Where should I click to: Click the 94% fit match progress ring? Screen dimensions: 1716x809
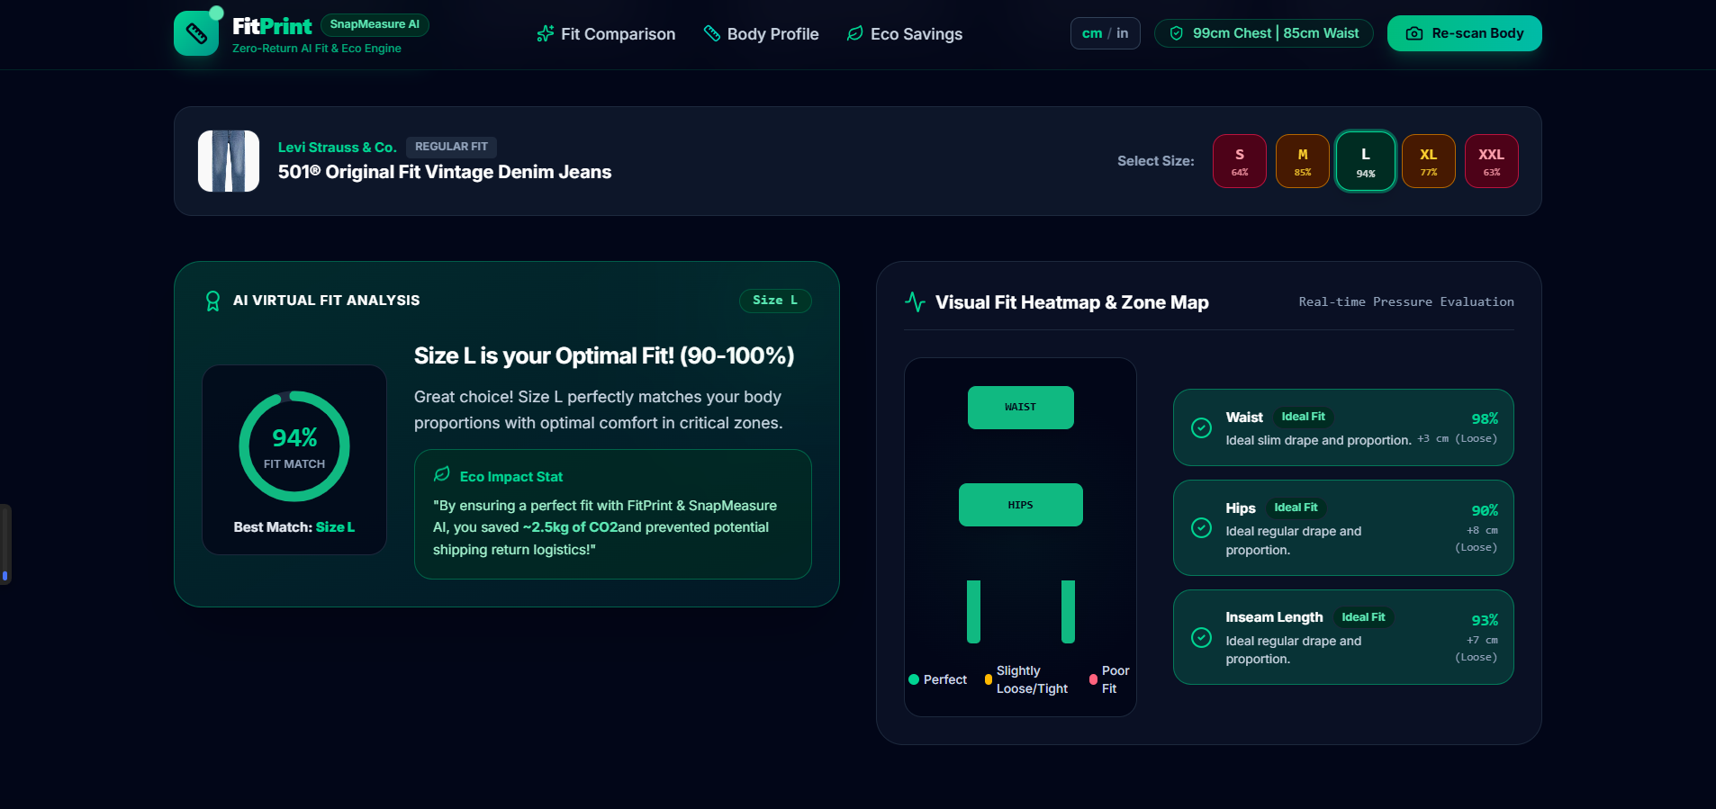(294, 446)
